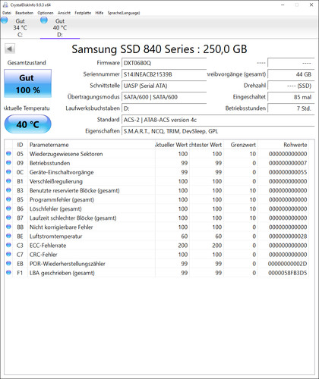Click the Rohwerte column header

tap(283, 145)
